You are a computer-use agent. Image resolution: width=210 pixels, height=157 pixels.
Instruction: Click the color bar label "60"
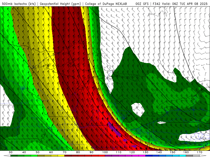tap(51, 152)
